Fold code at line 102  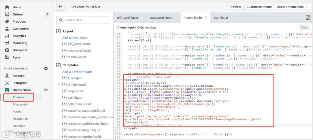(x=122, y=135)
